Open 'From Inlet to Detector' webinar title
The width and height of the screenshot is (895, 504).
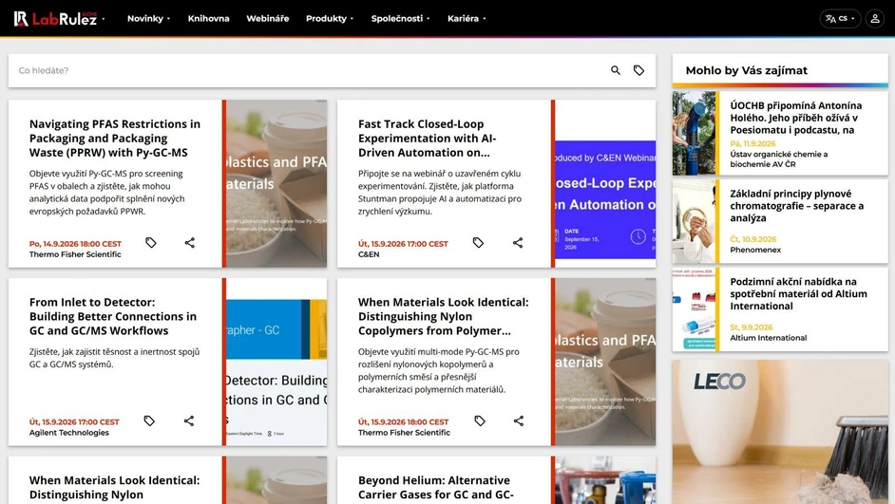(112, 316)
